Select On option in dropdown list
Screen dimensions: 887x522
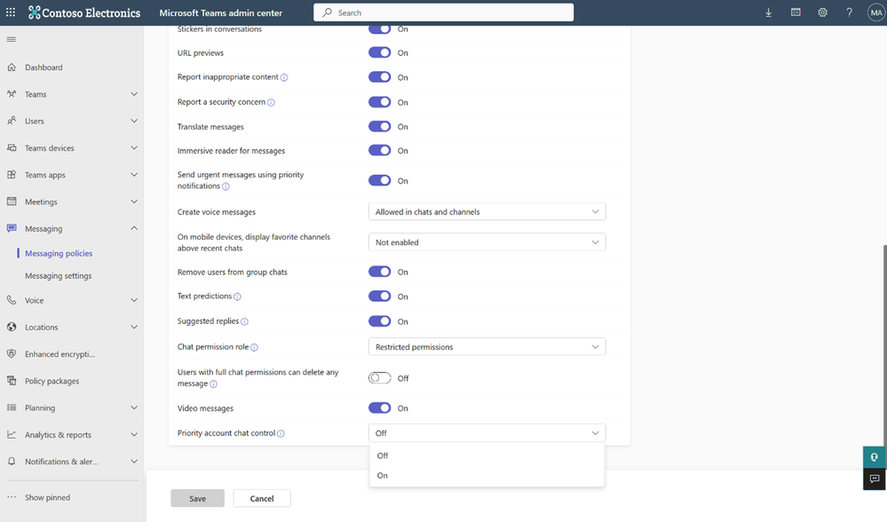pos(487,475)
